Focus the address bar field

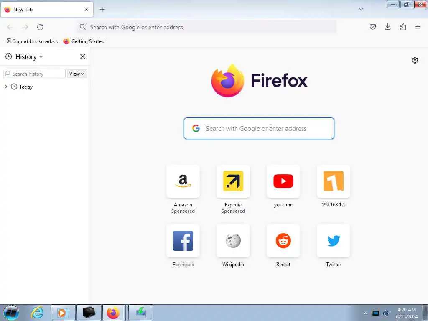tap(206, 27)
